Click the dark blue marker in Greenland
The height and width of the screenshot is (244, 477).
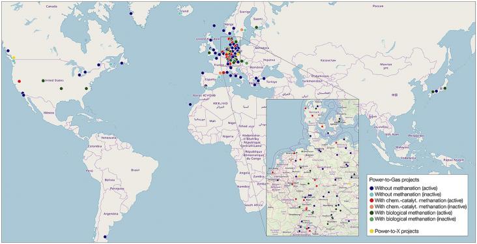coord(131,14)
